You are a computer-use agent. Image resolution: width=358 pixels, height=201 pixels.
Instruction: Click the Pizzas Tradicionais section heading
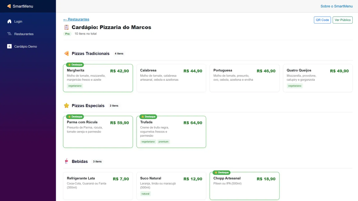point(91,54)
